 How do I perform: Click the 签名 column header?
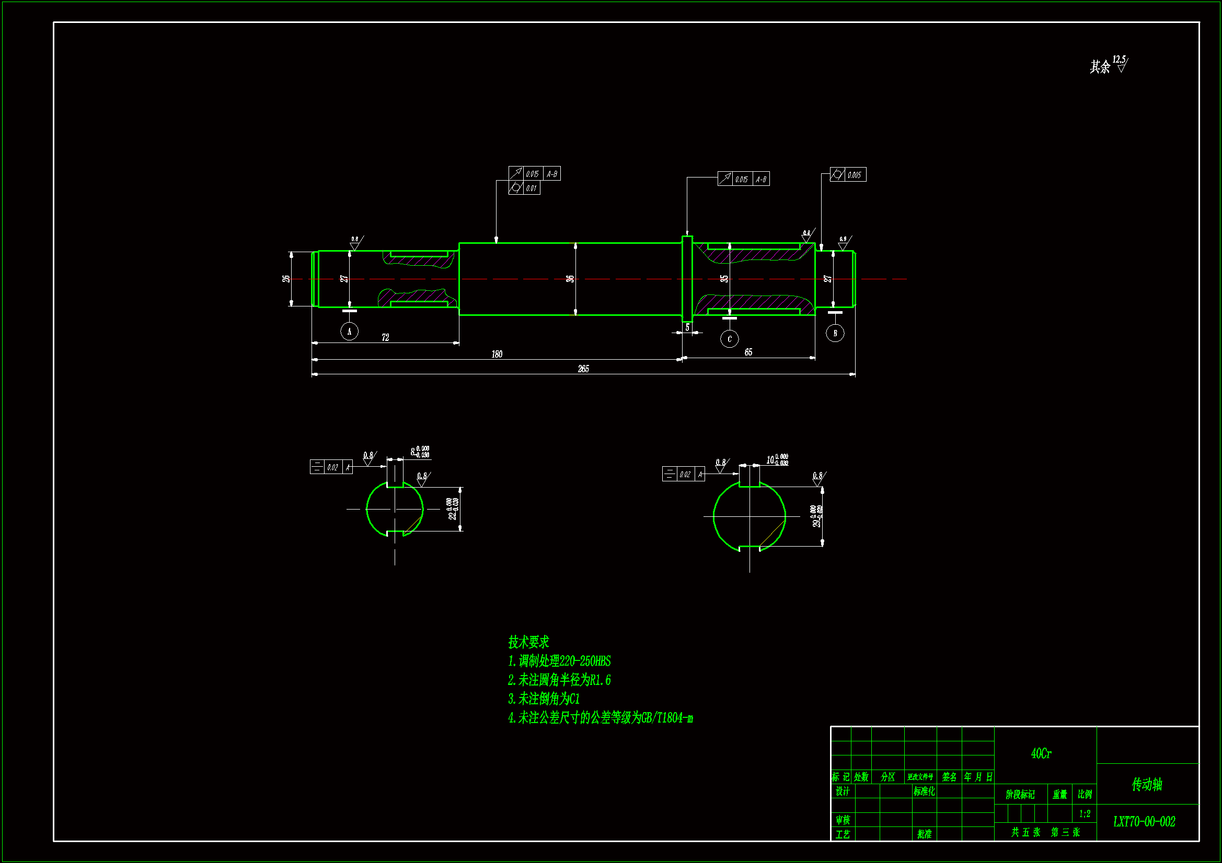(949, 777)
